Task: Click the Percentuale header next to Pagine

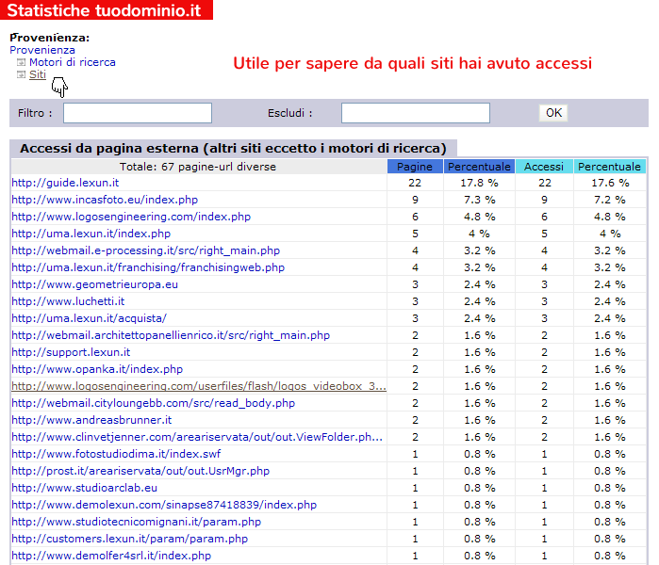Action: (x=479, y=167)
